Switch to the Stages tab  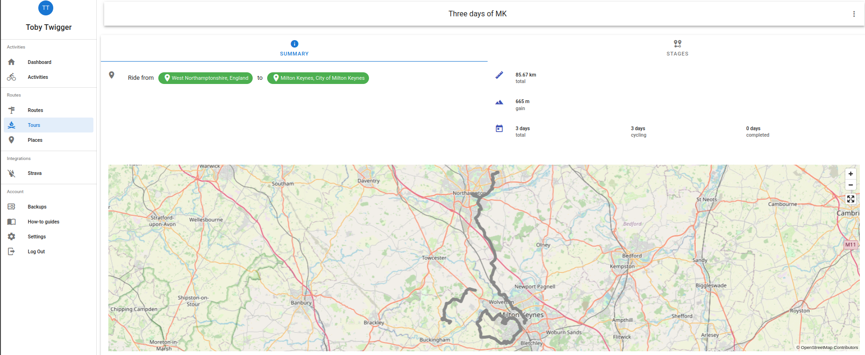pyautogui.click(x=677, y=48)
